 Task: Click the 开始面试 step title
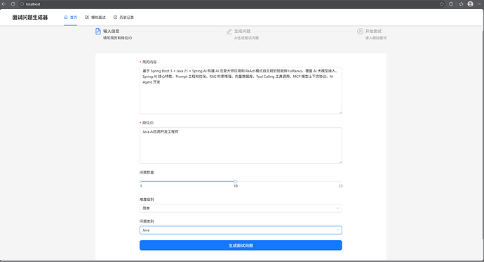[x=373, y=31]
